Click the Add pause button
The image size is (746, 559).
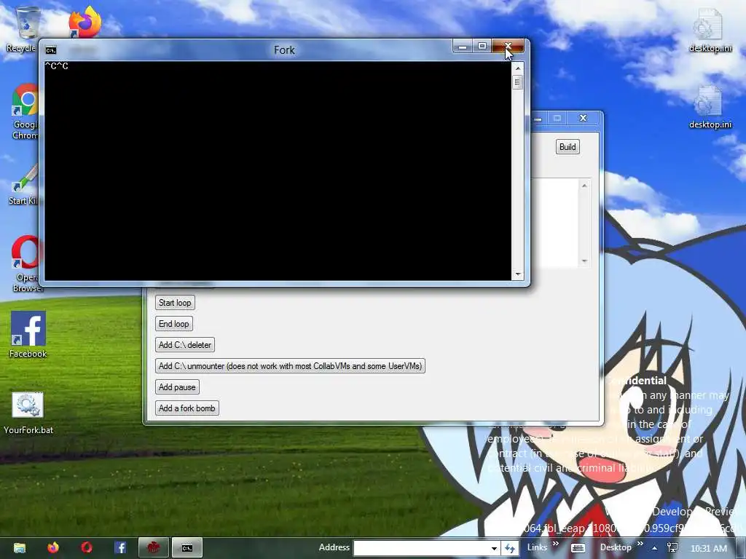[177, 387]
